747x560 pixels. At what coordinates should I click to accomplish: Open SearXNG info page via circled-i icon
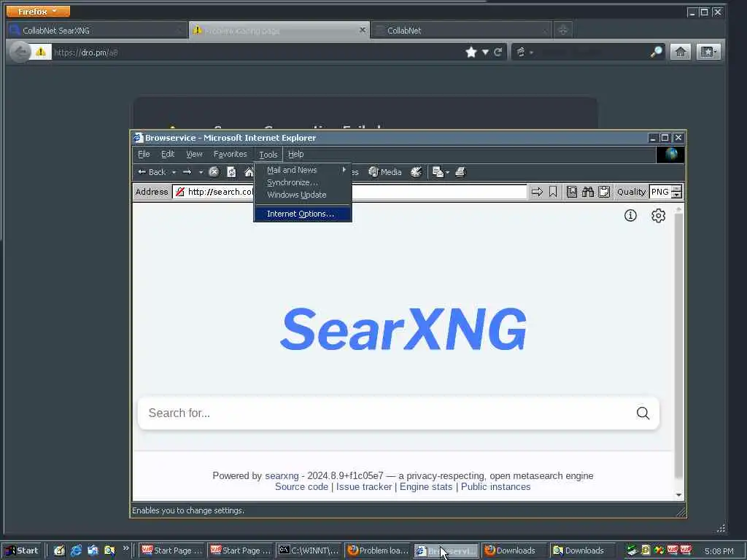(x=630, y=216)
